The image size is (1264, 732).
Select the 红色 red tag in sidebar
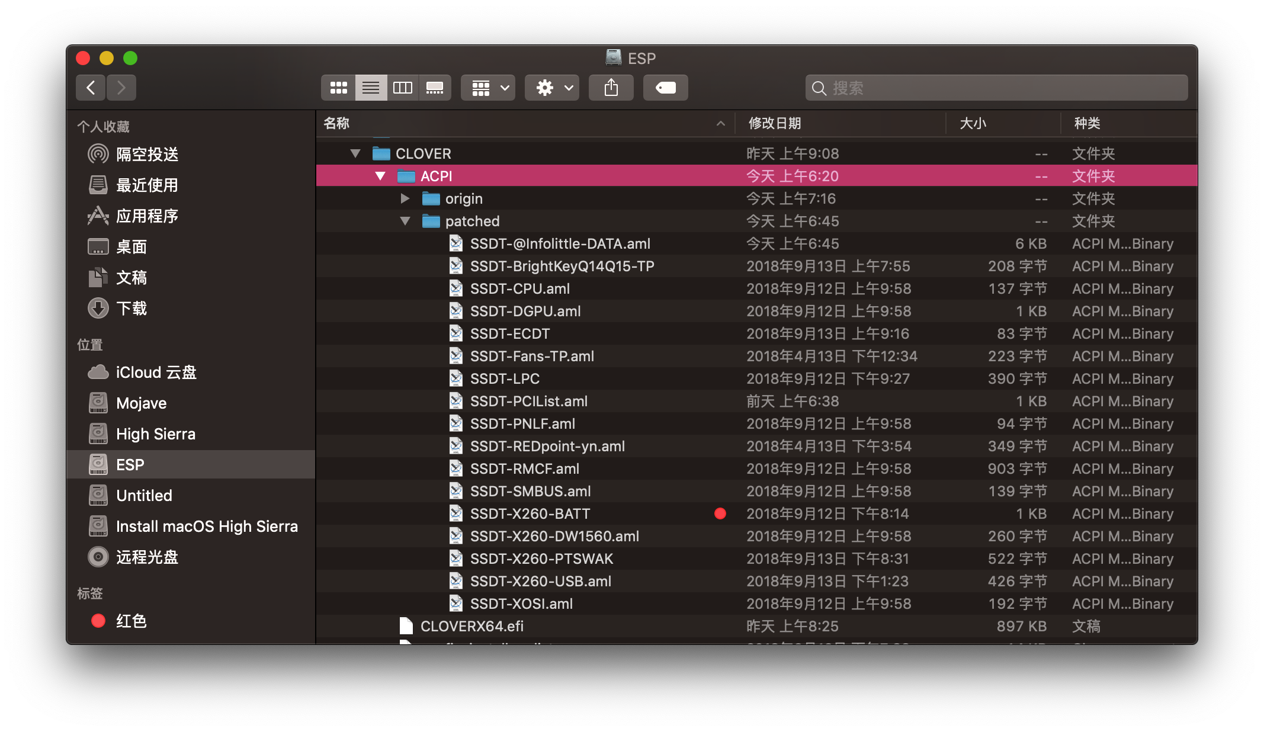(x=131, y=621)
